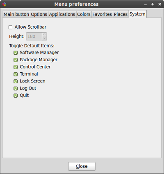Uncheck the Software Manager item

pos(16,53)
